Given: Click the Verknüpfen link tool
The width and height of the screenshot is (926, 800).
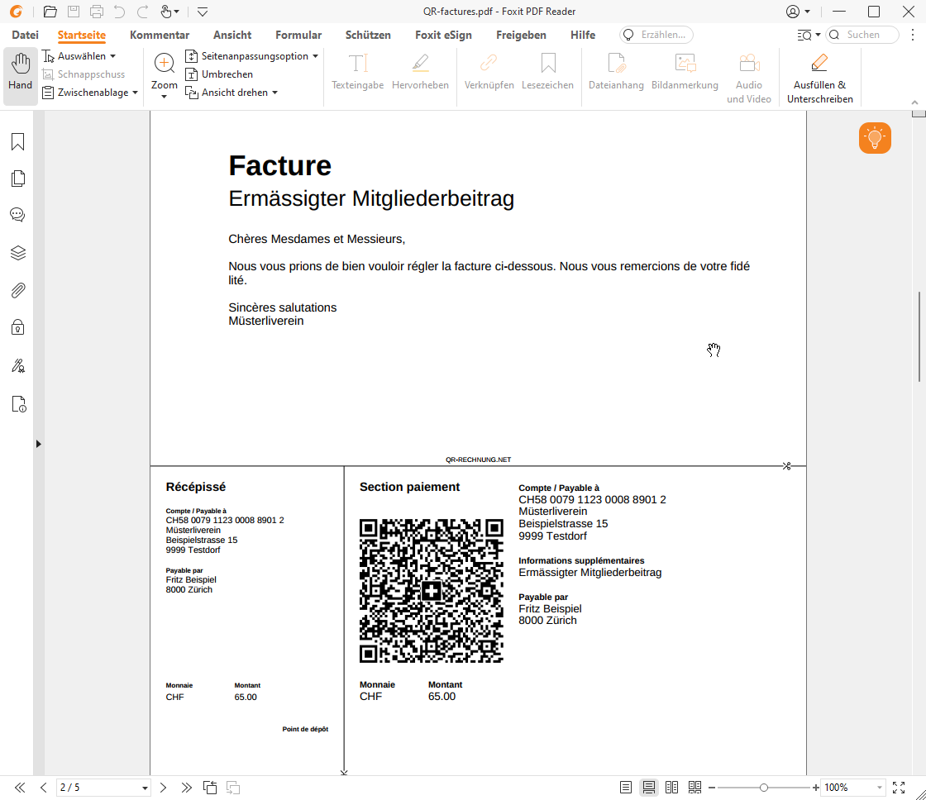Looking at the screenshot, I should (x=489, y=72).
